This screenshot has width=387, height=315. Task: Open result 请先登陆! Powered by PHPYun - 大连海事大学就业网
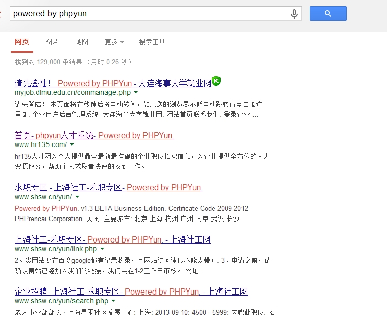[x=113, y=83]
